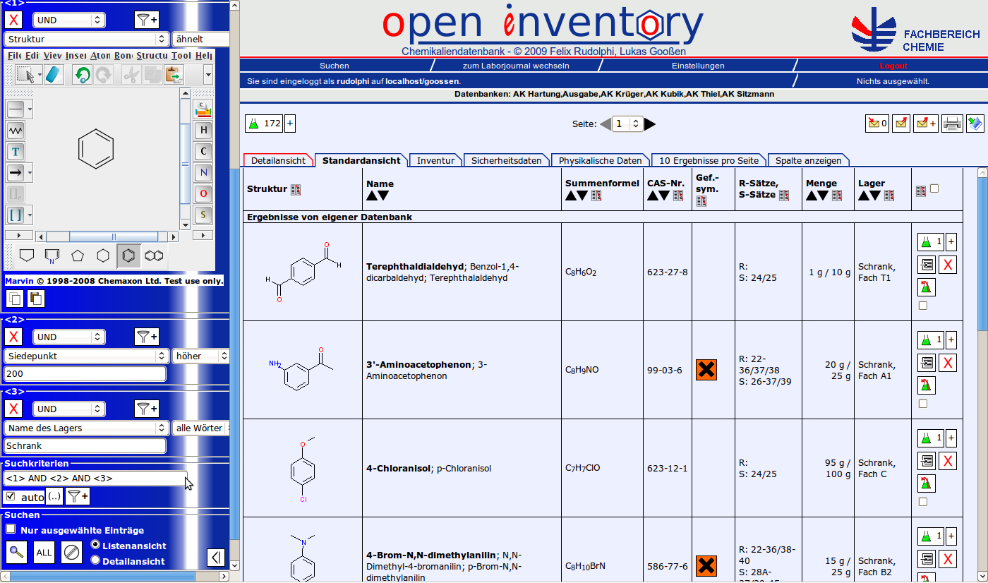
Task: Expand the Marvin toolbar overflow arrow
Action: [208, 74]
